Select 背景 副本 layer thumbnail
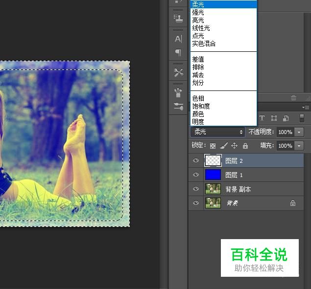311x289 pixels. (213, 189)
